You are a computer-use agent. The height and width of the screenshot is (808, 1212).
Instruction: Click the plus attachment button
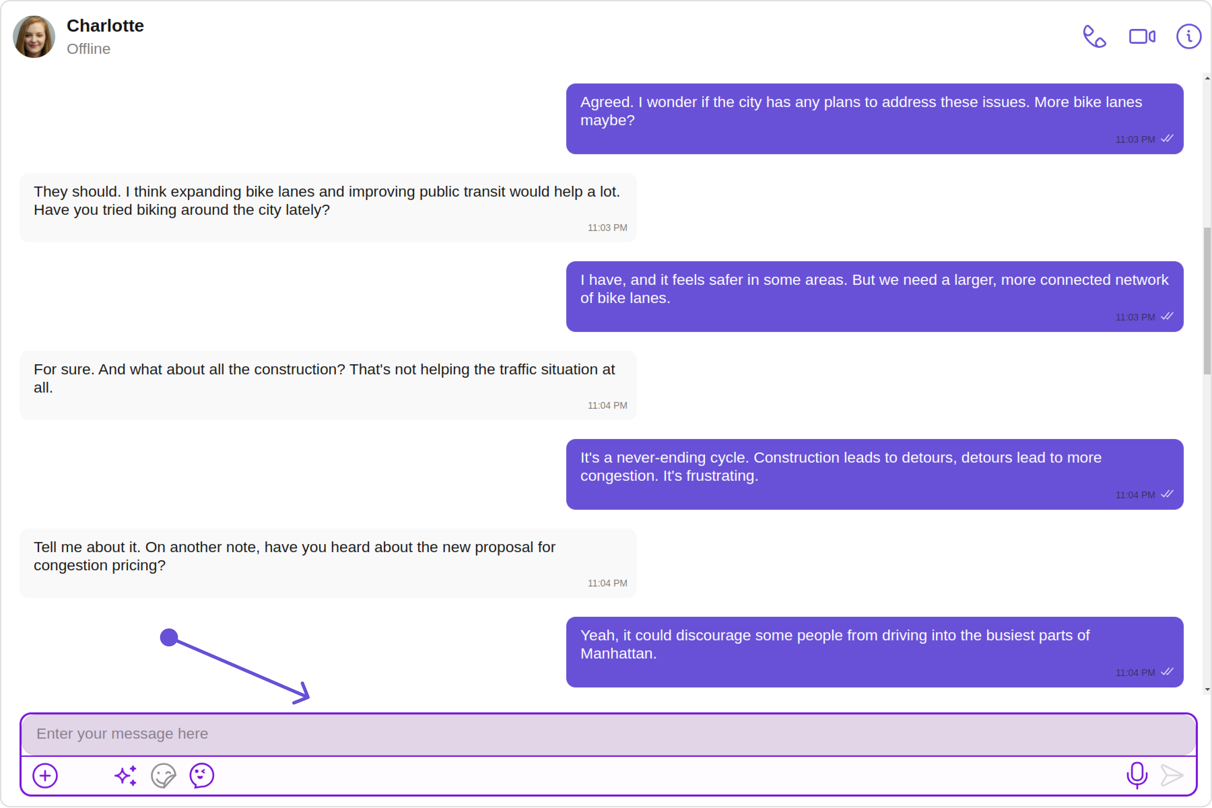click(x=45, y=776)
